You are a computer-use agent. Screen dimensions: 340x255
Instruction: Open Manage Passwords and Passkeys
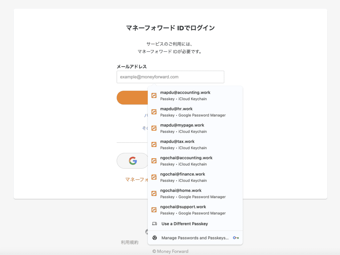(195, 238)
